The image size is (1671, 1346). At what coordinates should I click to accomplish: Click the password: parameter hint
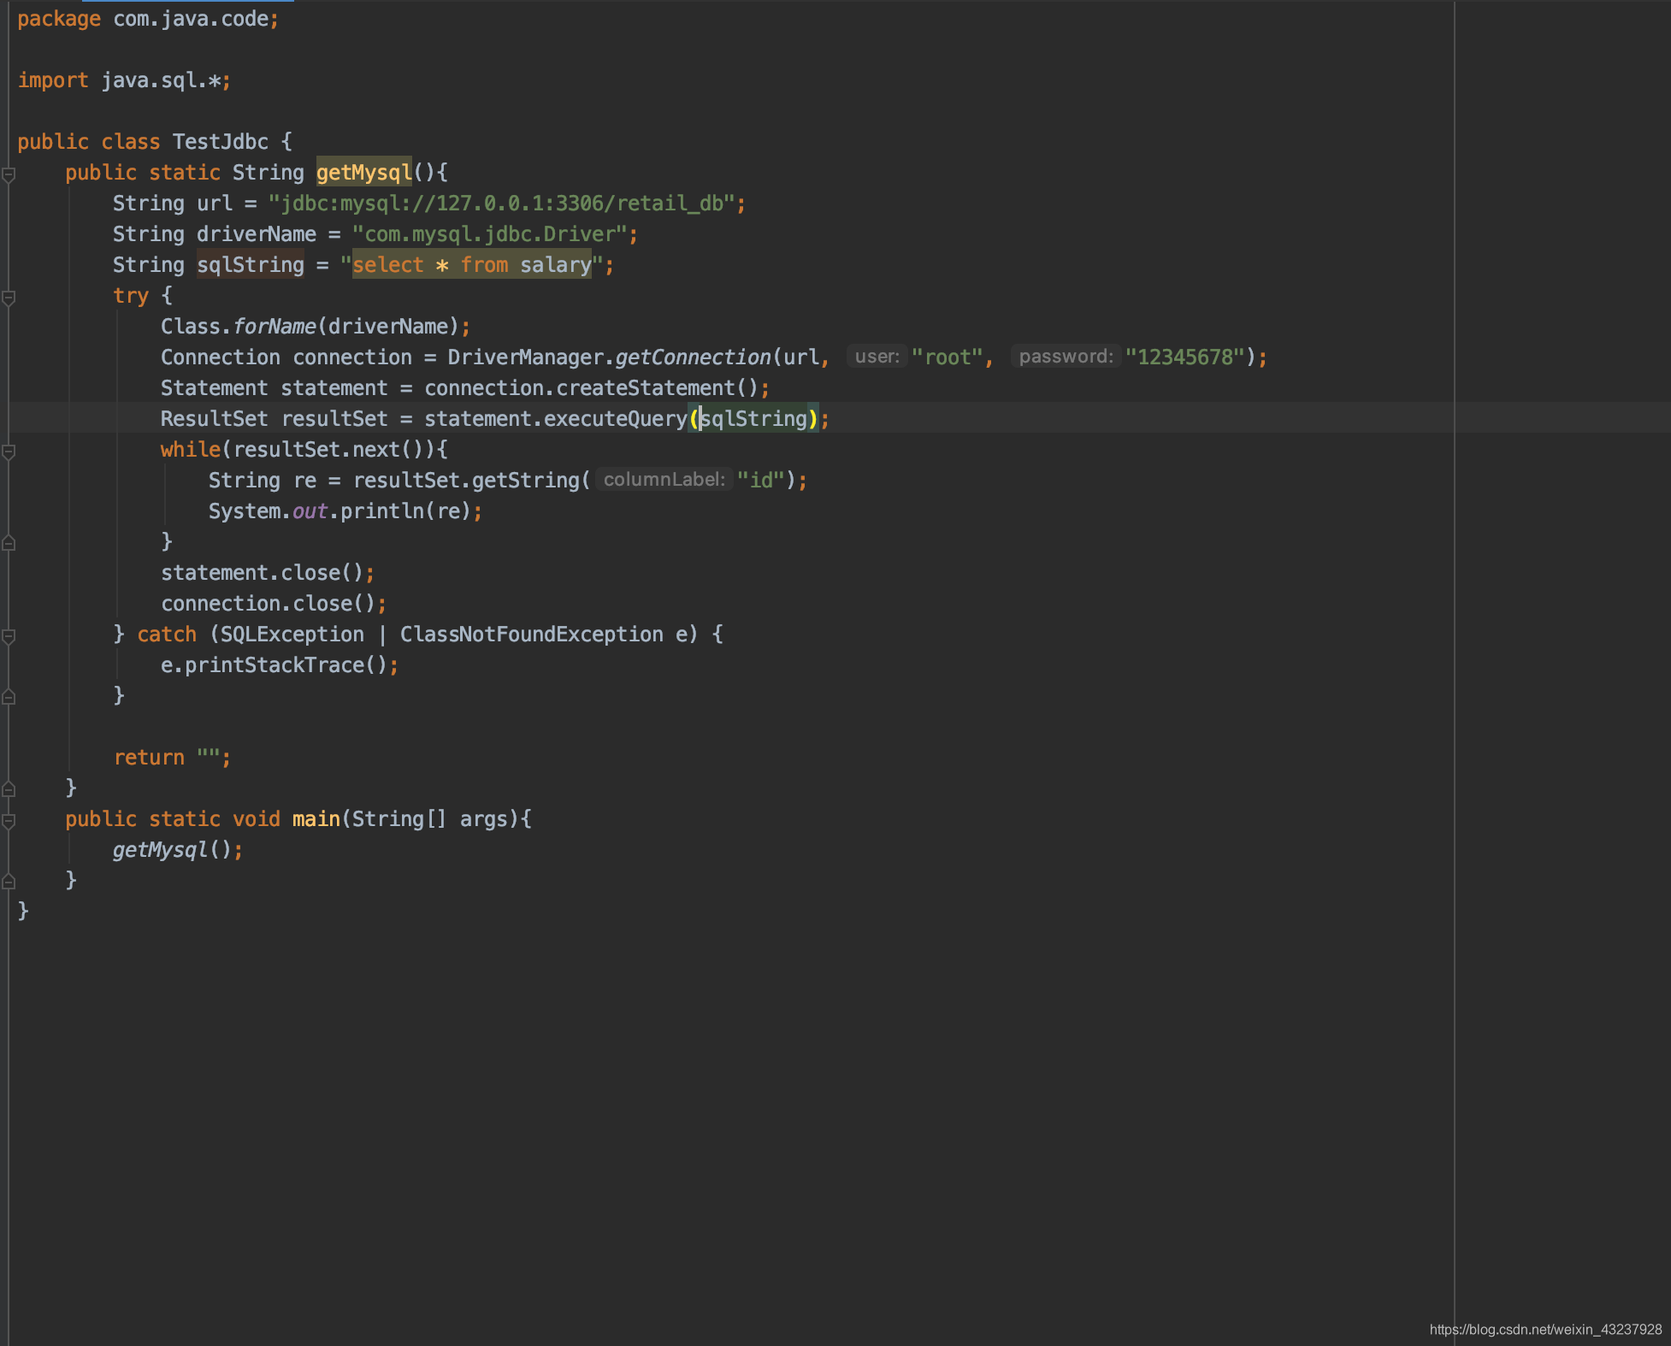1066,357
